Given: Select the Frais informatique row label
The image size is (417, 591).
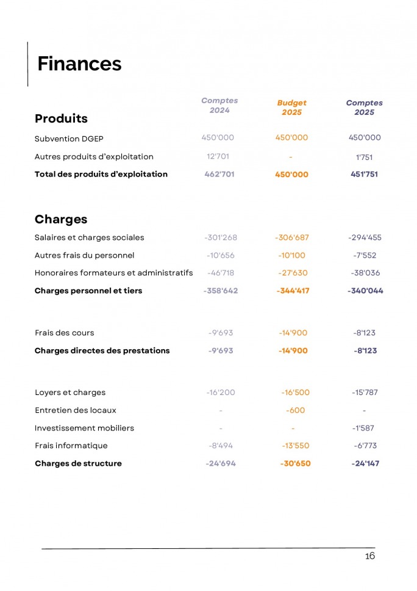Looking at the screenshot, I should 71,446.
